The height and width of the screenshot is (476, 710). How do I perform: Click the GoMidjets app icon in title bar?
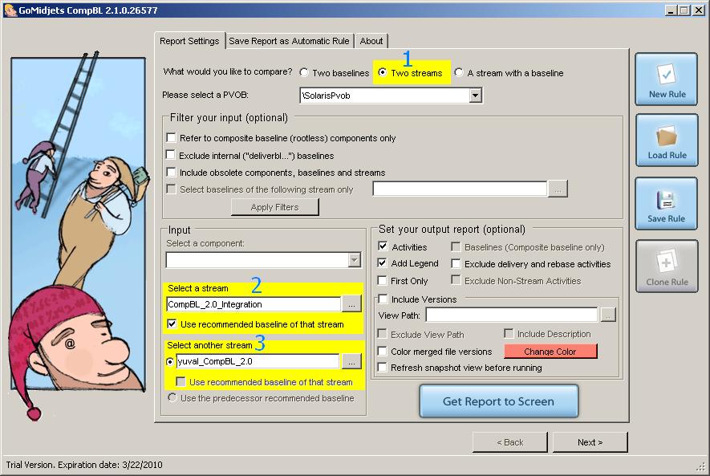tap(10, 10)
